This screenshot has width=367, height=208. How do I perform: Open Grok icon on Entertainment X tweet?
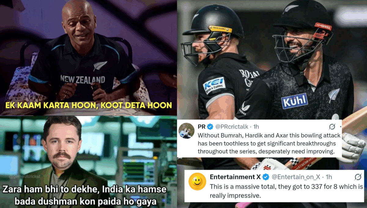(358, 177)
